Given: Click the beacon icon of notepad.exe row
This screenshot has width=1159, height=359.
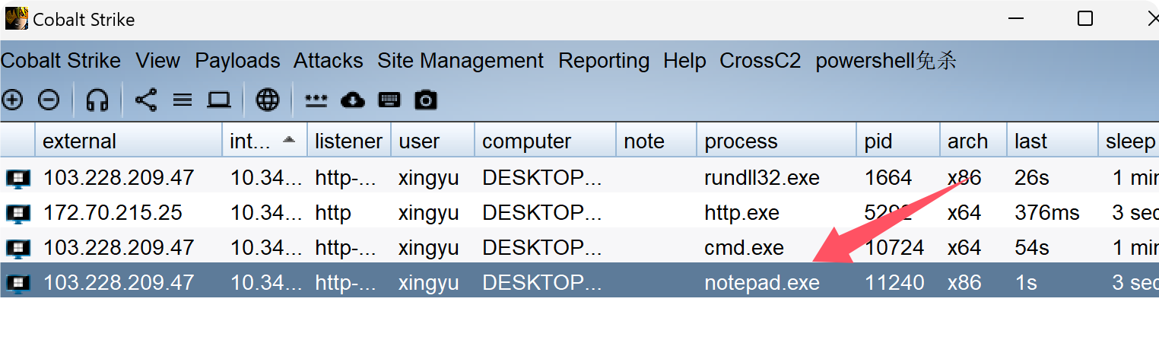Looking at the screenshot, I should (17, 284).
